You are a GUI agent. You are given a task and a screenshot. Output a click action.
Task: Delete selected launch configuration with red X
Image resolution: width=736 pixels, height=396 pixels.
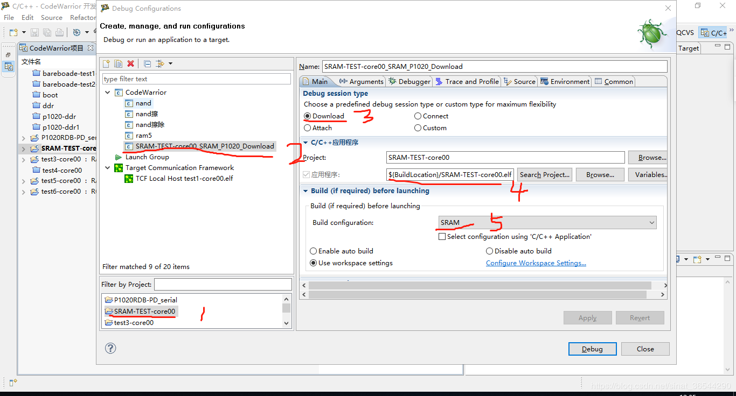point(130,63)
